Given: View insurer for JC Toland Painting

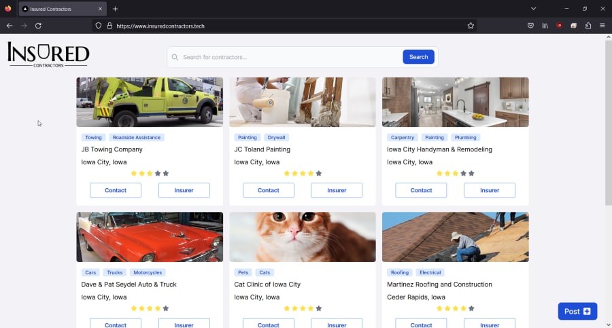Looking at the screenshot, I should click(x=337, y=190).
